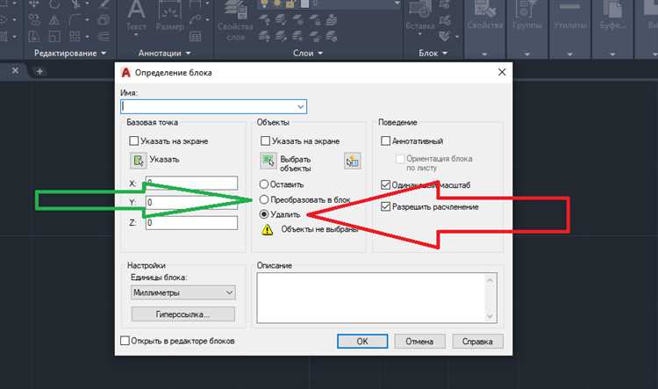Viewport: 658px width, 389px height.
Task: Open Свойства слоя in the ribbon
Action: [x=235, y=19]
